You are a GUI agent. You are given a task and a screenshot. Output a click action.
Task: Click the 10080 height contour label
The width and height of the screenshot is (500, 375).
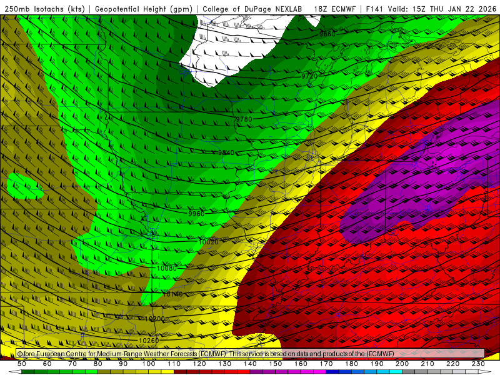[166, 268]
